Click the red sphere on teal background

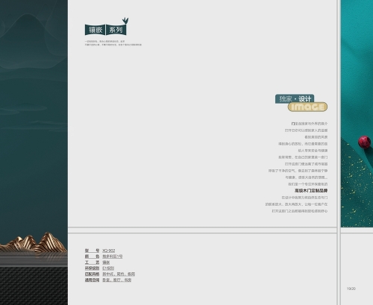point(364,142)
